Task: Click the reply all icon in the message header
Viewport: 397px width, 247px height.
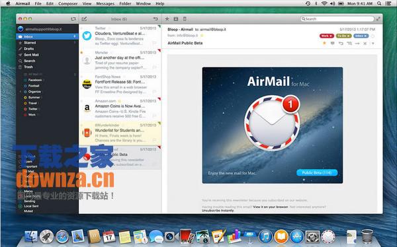Action: coord(349,44)
